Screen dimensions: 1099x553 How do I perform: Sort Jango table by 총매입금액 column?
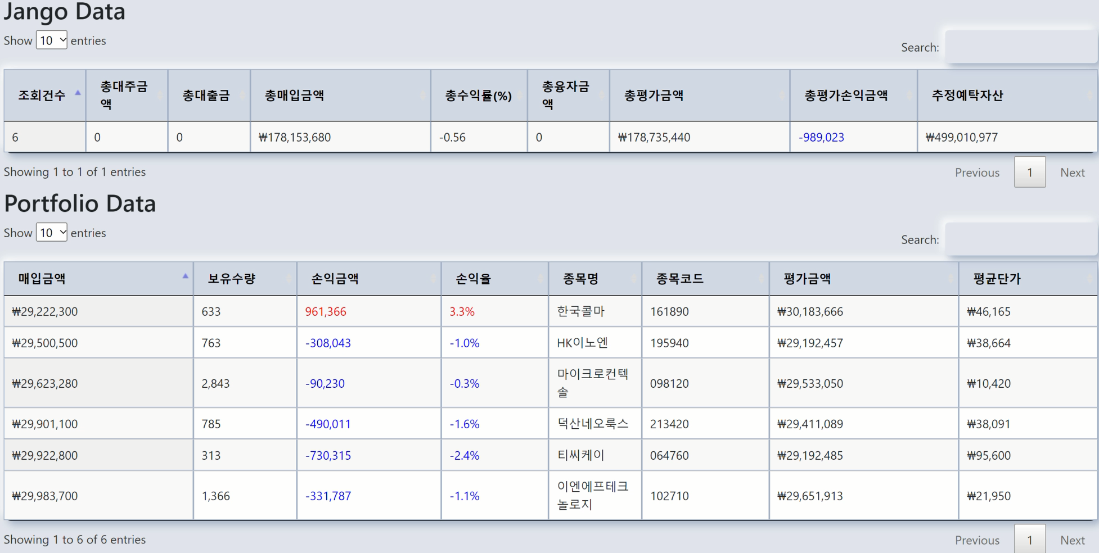point(340,95)
